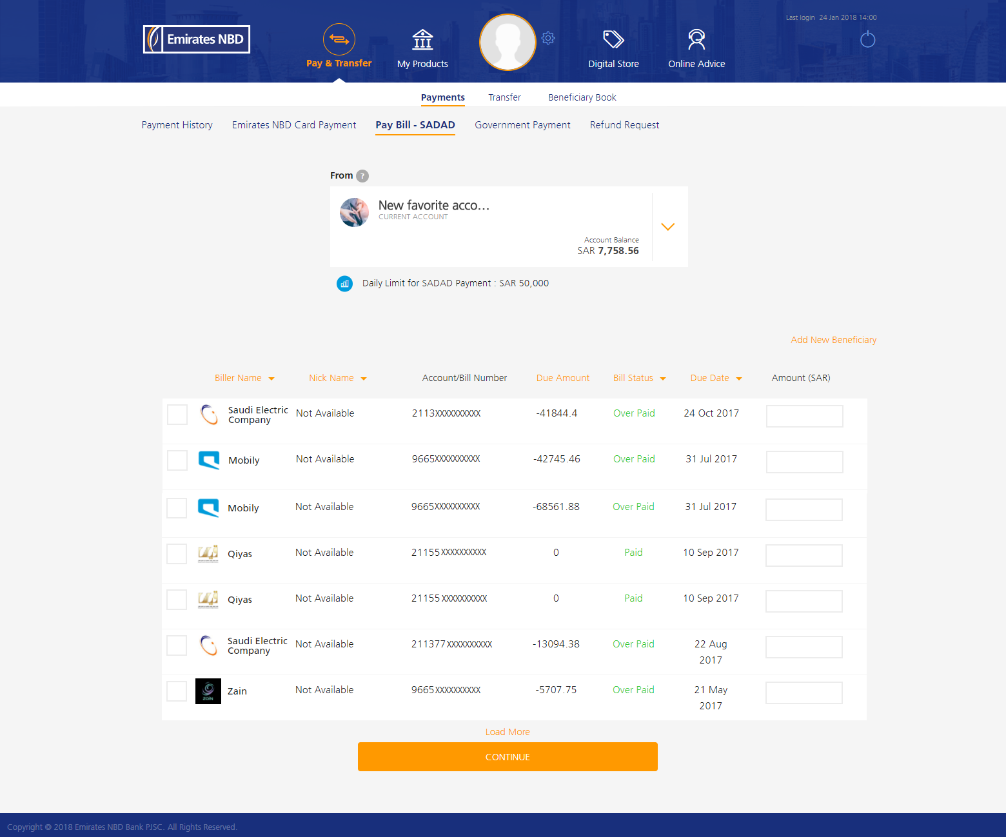Click the Digital Store tag icon
1006x837 pixels.
[x=613, y=40]
